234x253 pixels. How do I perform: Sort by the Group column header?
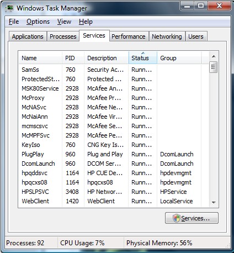tap(179, 58)
